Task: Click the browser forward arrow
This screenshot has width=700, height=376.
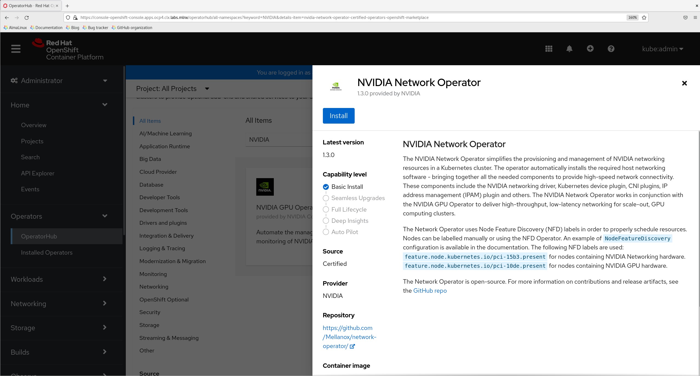Action: 17,18
